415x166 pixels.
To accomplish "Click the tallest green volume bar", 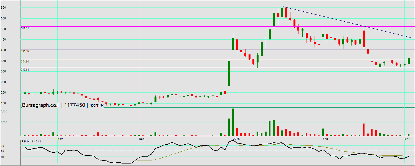I will (x=233, y=122).
